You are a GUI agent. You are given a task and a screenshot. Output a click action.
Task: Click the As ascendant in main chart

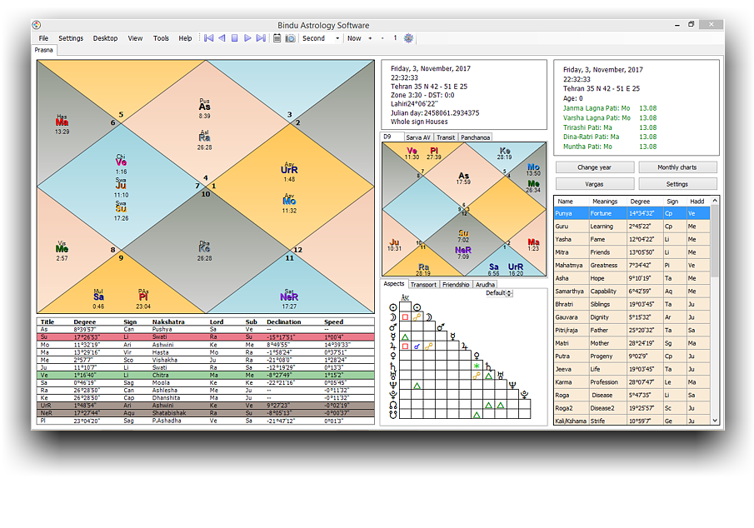205,107
